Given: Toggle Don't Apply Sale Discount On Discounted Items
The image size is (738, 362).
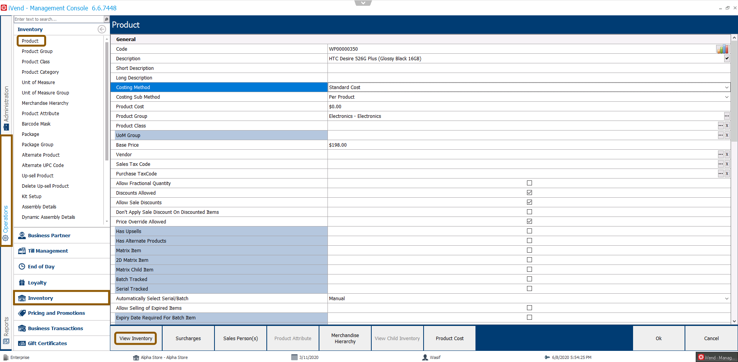Looking at the screenshot, I should 529,212.
